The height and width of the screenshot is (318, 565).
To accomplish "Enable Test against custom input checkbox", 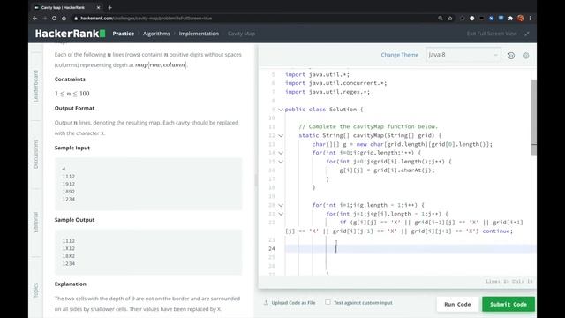I will pyautogui.click(x=328, y=302).
